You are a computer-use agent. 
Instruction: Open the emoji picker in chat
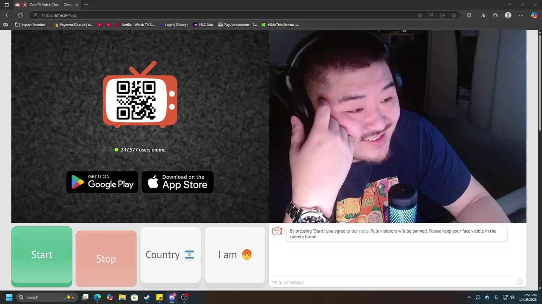[x=520, y=282]
